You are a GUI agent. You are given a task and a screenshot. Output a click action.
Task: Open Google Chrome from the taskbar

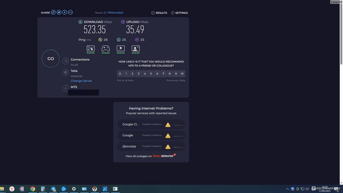click(x=33, y=189)
